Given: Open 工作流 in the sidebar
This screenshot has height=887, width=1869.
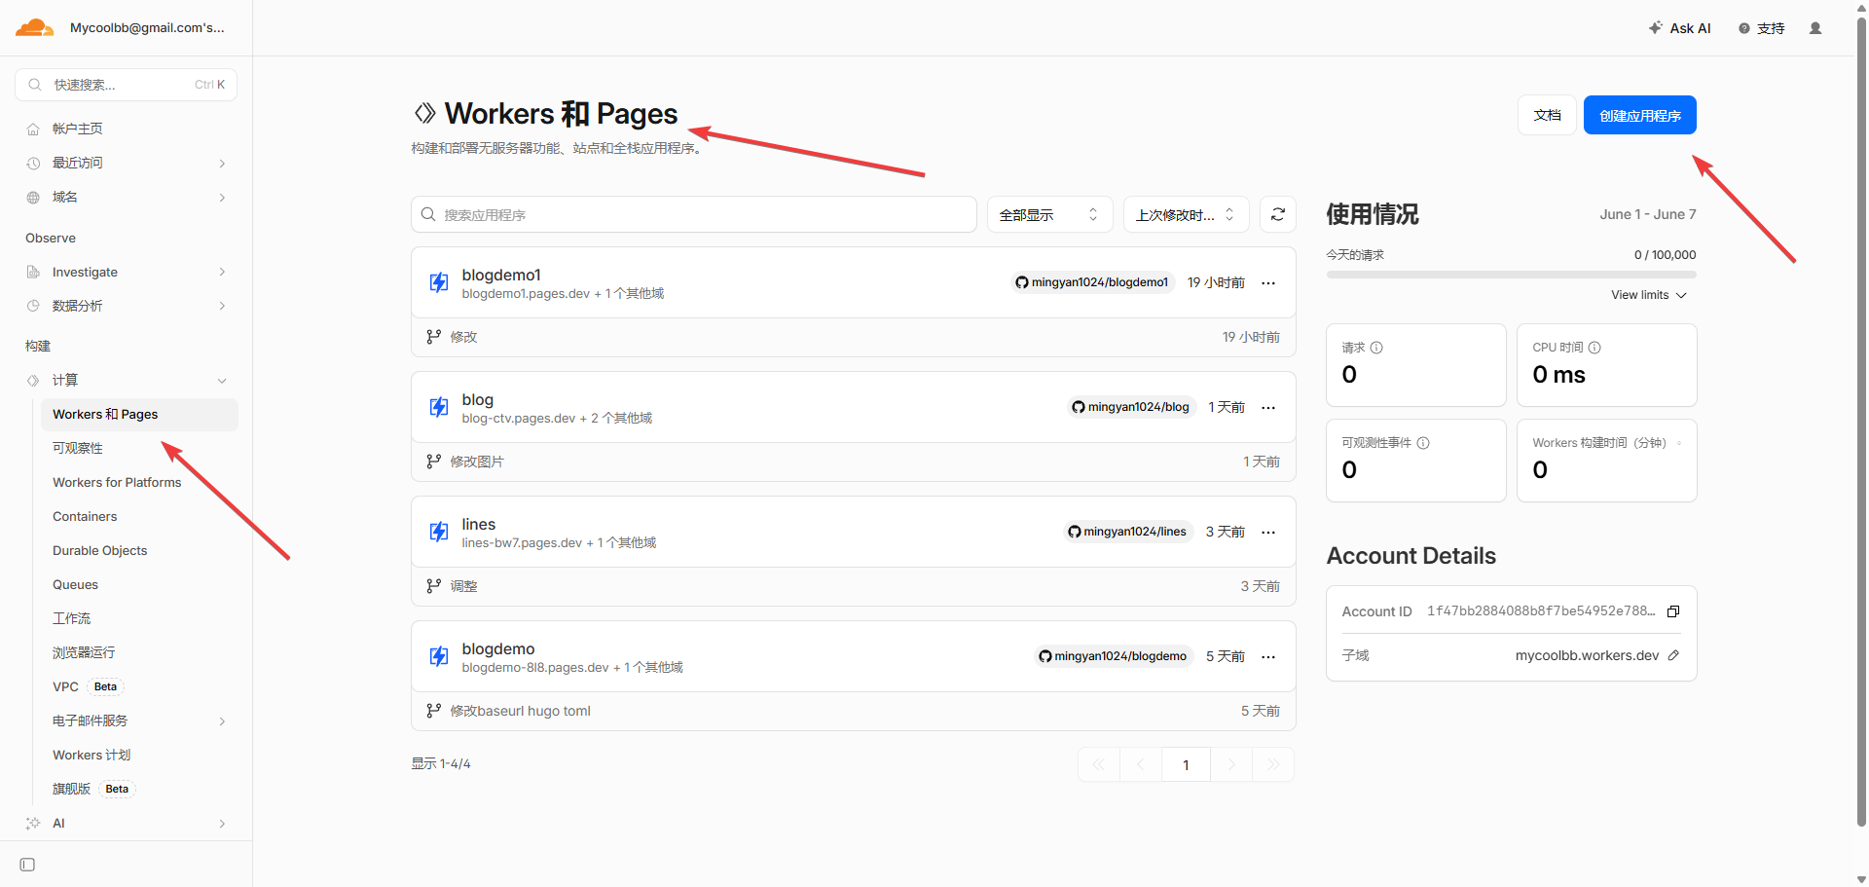Looking at the screenshot, I should tap(71, 618).
